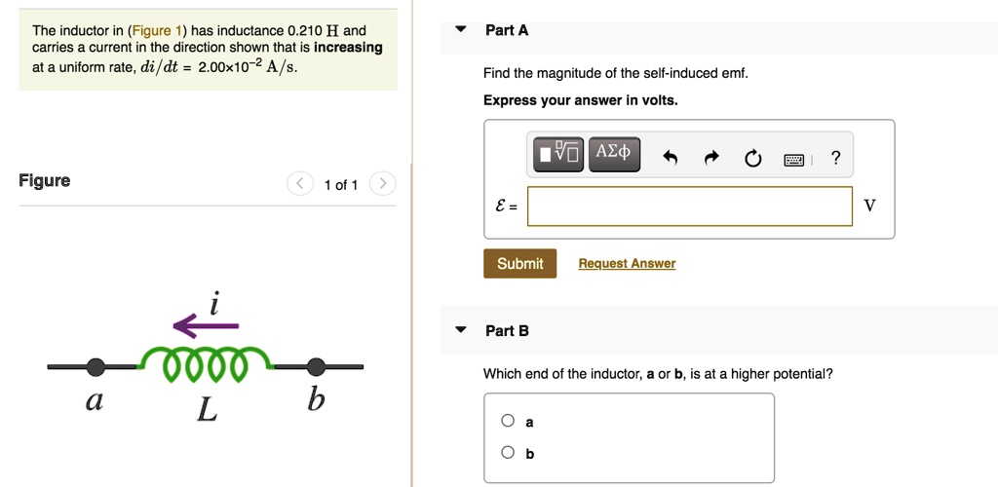
Task: Go to the next figure
Action: click(x=383, y=184)
